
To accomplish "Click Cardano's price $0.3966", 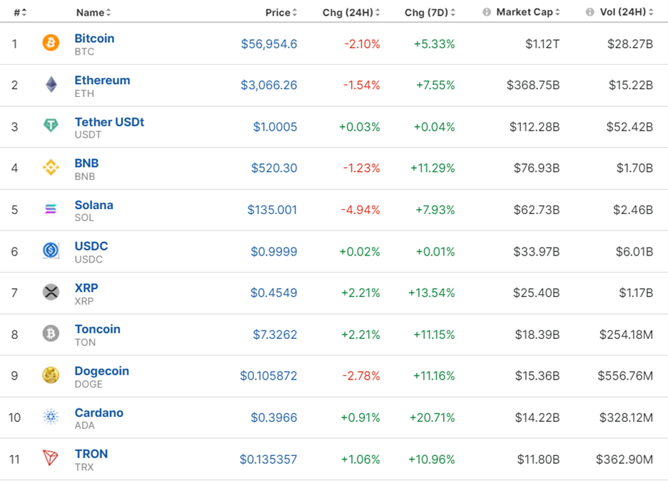I will [274, 417].
